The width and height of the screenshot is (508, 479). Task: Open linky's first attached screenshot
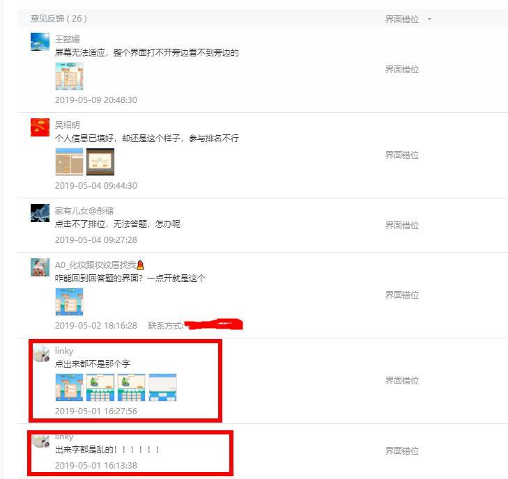69,387
